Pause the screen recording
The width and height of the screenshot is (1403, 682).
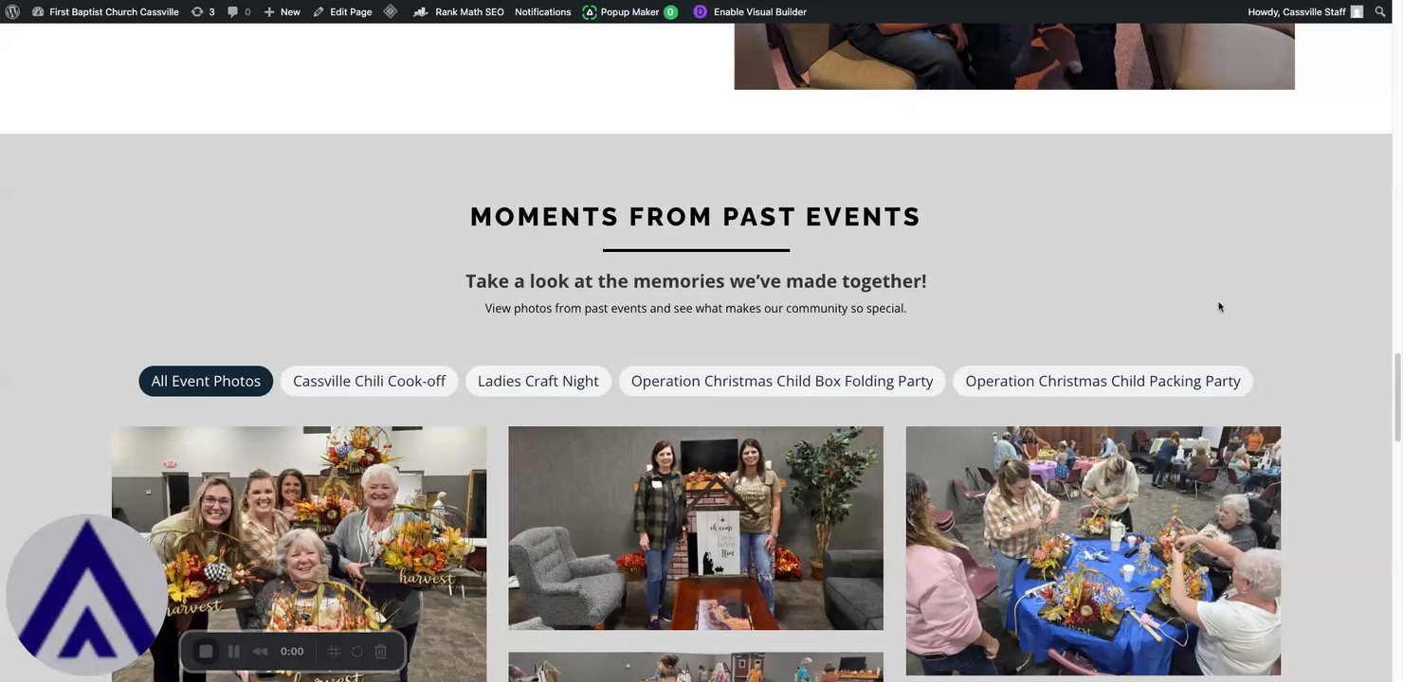point(233,652)
